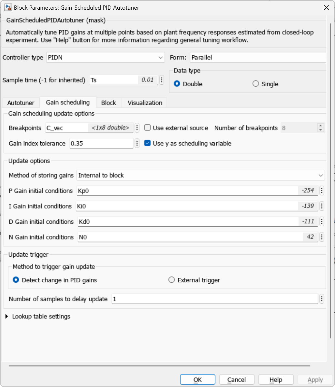The image size is (335, 387).
Task: Click the OK button
Action: pyautogui.click(x=197, y=380)
